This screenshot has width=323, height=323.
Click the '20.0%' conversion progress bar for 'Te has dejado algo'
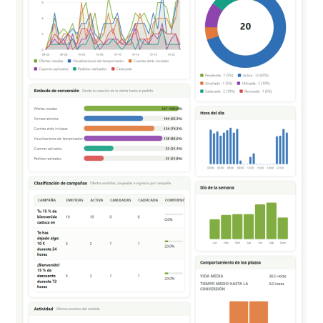point(174,242)
